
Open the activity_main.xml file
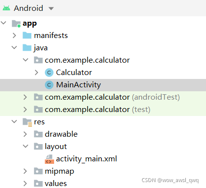[x=87, y=159]
